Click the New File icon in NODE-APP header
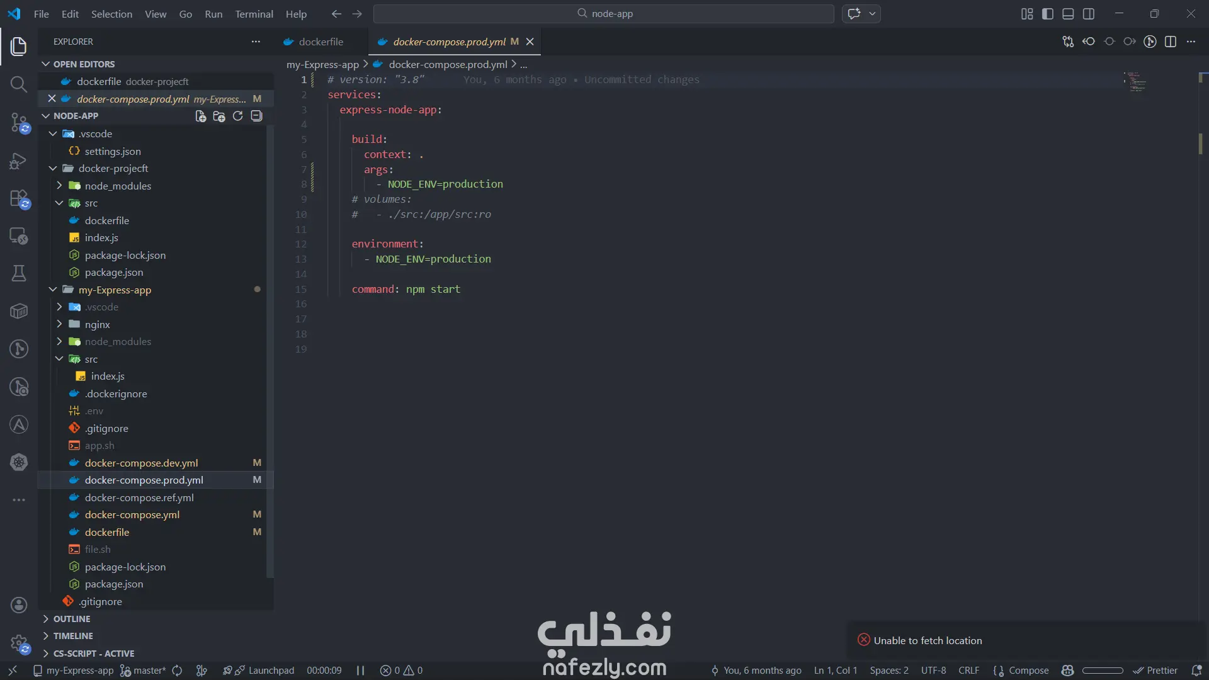The height and width of the screenshot is (680, 1209). tap(200, 116)
